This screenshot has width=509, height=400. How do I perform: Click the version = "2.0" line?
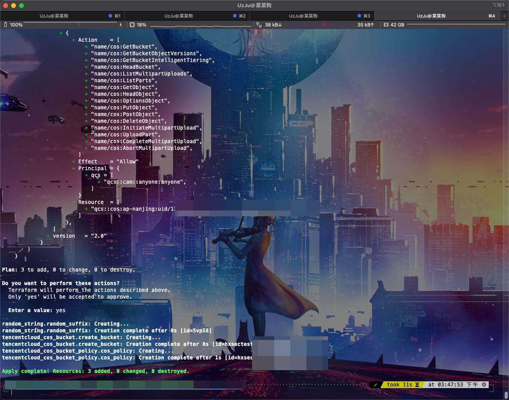click(x=77, y=236)
